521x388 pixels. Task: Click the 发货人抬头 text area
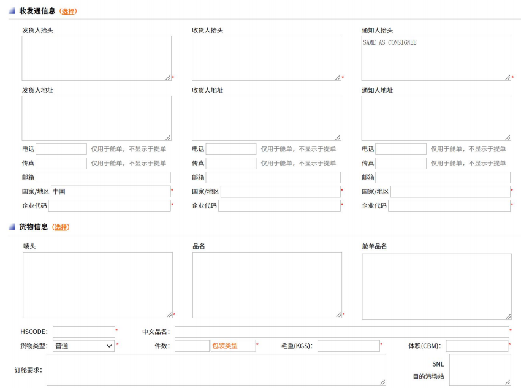[97, 58]
